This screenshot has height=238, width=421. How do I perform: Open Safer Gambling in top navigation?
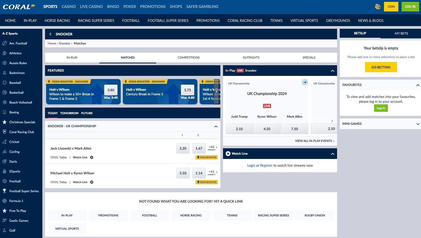(x=202, y=7)
